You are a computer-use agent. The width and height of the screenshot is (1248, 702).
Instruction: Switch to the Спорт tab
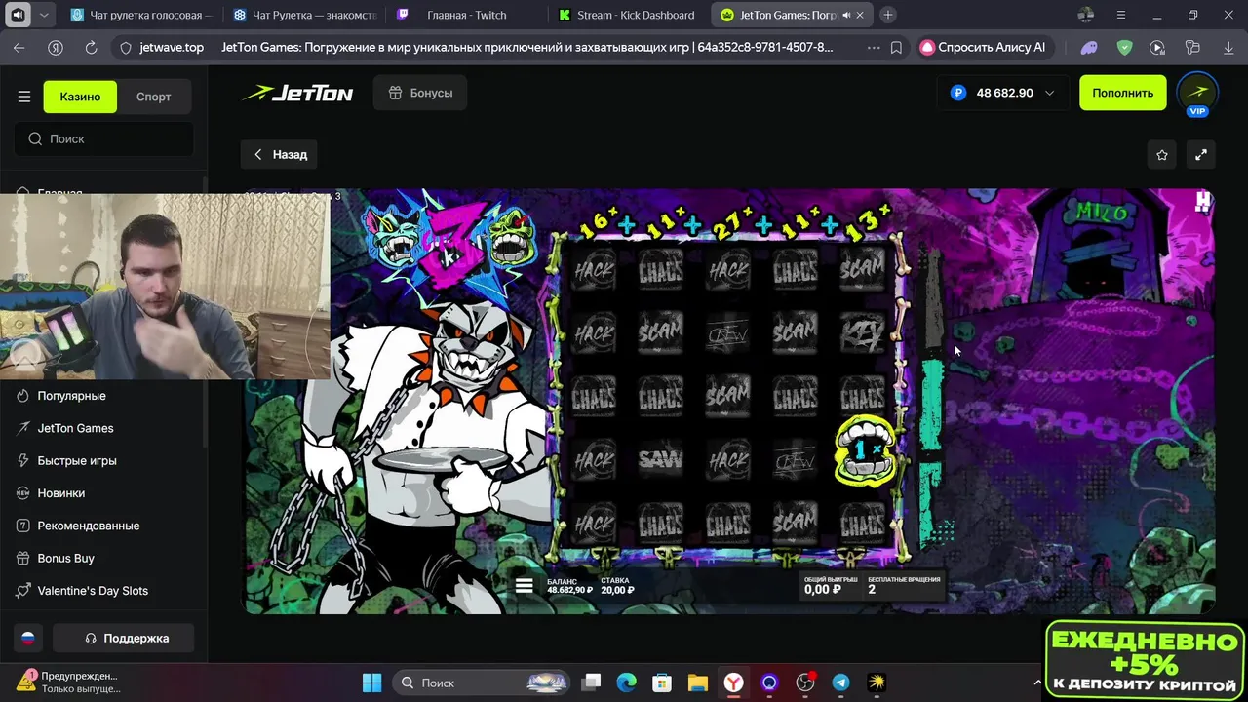pos(154,97)
